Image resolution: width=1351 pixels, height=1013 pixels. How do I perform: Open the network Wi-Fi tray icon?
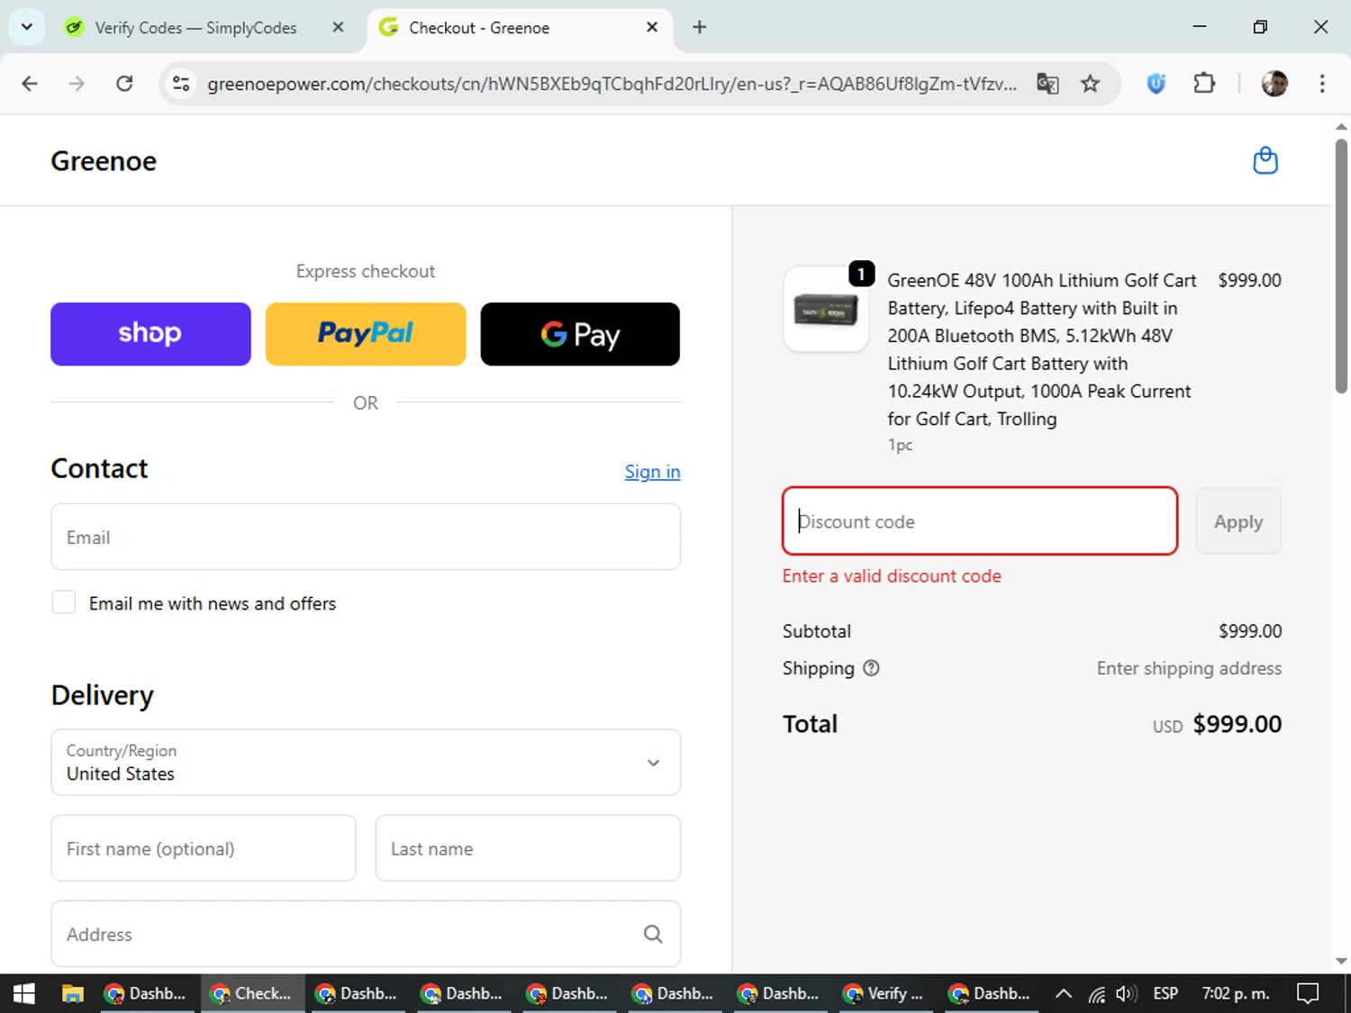click(x=1096, y=994)
